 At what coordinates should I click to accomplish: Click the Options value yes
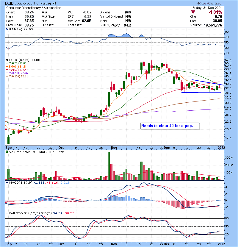[x=128, y=12]
